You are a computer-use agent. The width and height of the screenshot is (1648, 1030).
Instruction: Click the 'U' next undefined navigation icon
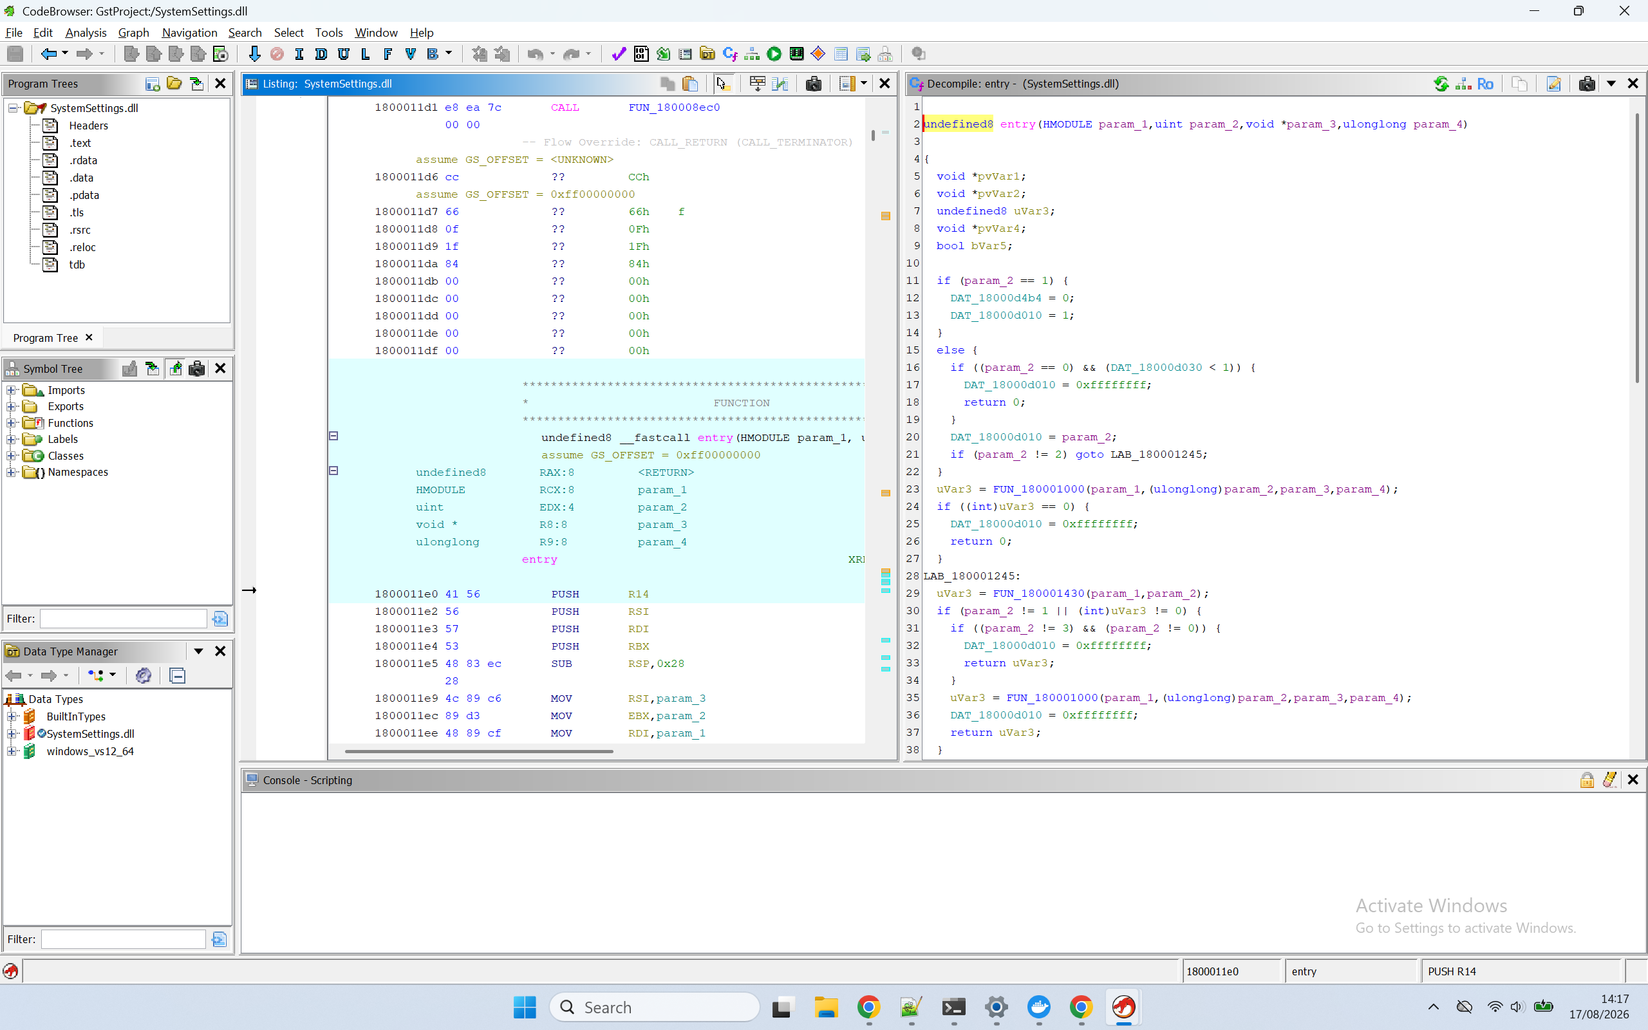[x=343, y=54]
